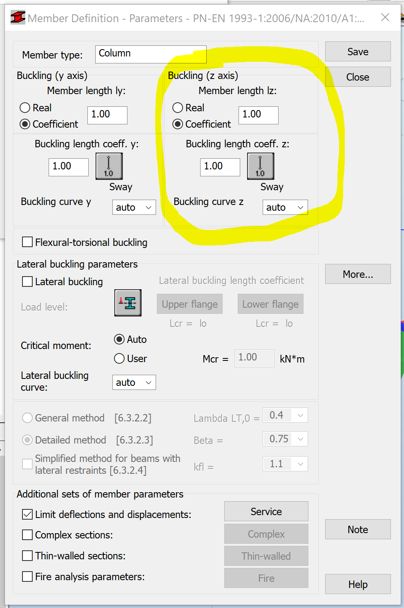The image size is (404, 608).
Task: Click the Sway icon under Buckling length coeff. z
Action: point(260,166)
